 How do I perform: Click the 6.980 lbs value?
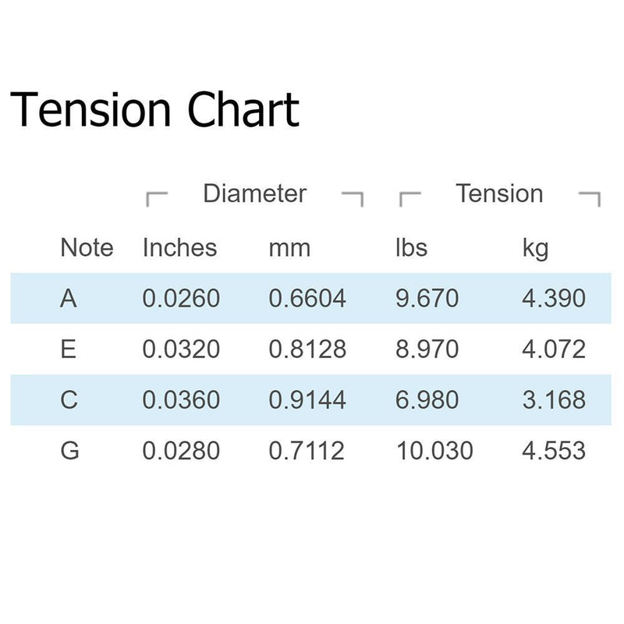[427, 399]
